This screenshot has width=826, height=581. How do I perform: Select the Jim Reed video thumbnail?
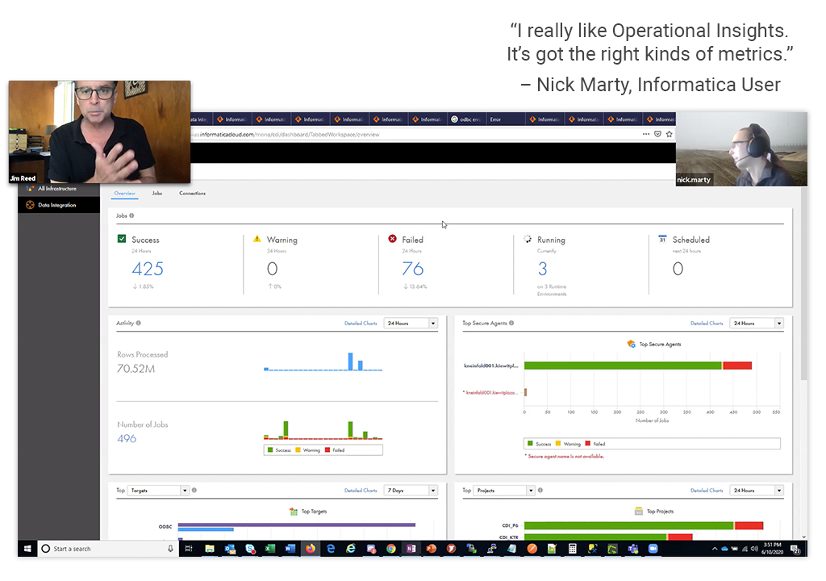[99, 132]
